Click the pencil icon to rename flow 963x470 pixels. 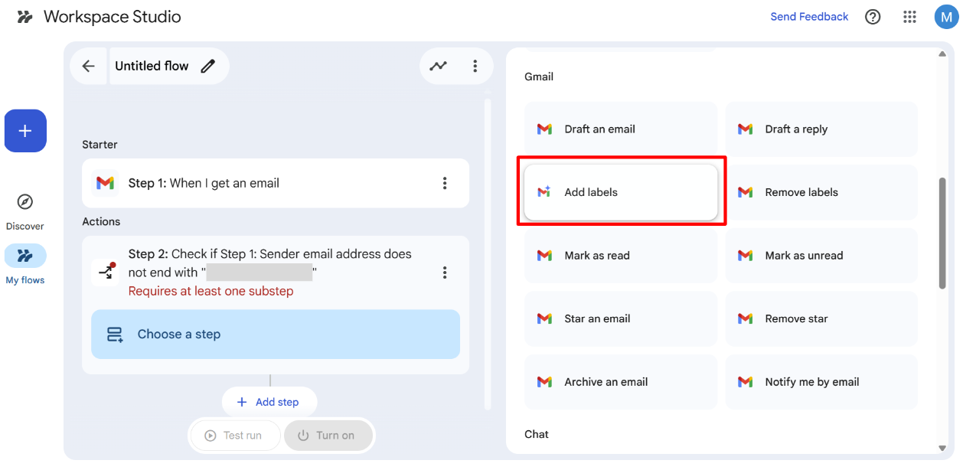click(x=207, y=66)
